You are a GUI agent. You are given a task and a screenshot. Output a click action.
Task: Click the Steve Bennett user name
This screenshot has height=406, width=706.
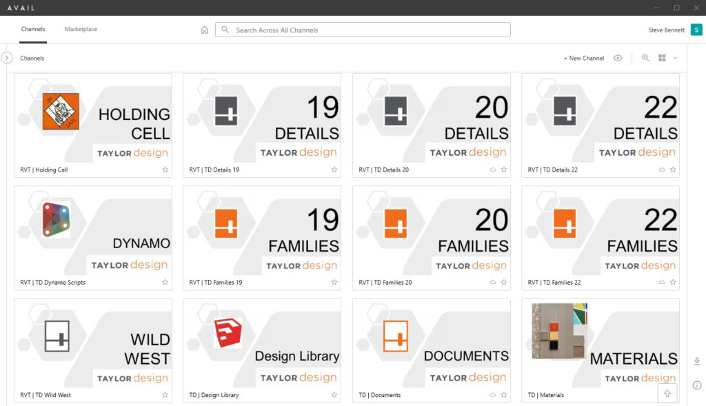[667, 30]
